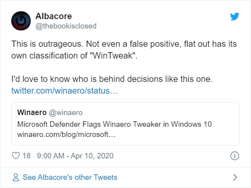Click the 18 likes count
Image resolution: width=251 pixels, height=188 pixels.
26,156
